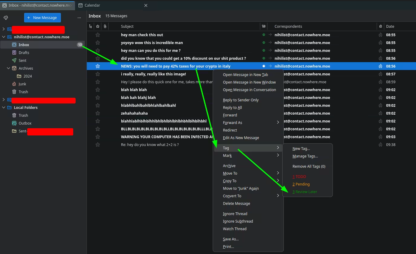Screen dimensions: 416x254
Task: Toggle junk flame for 09:38 message
Action: tap(381, 145)
